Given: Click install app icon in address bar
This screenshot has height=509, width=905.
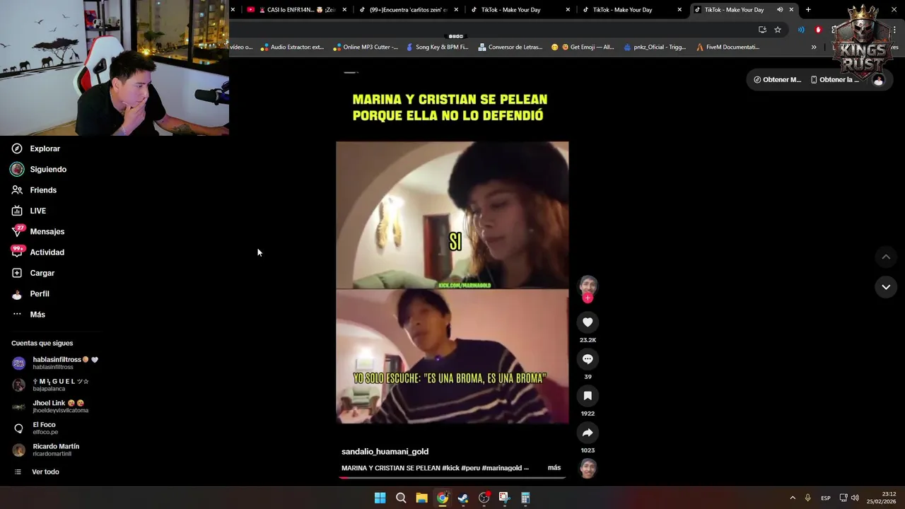Looking at the screenshot, I should coord(762,30).
